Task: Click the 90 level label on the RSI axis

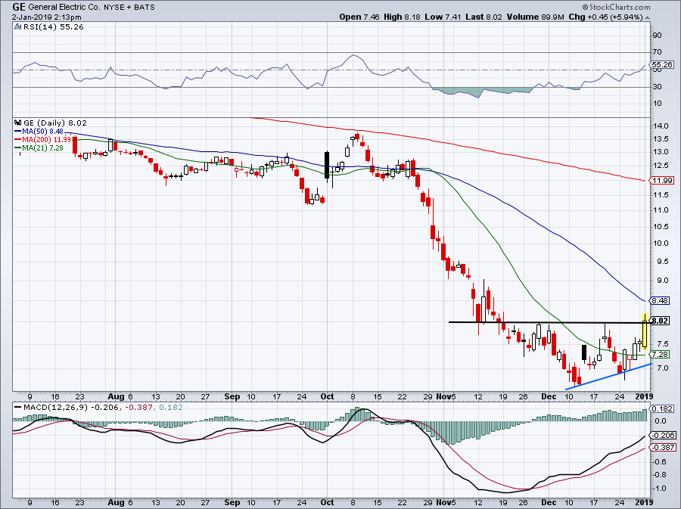Action: [658, 35]
